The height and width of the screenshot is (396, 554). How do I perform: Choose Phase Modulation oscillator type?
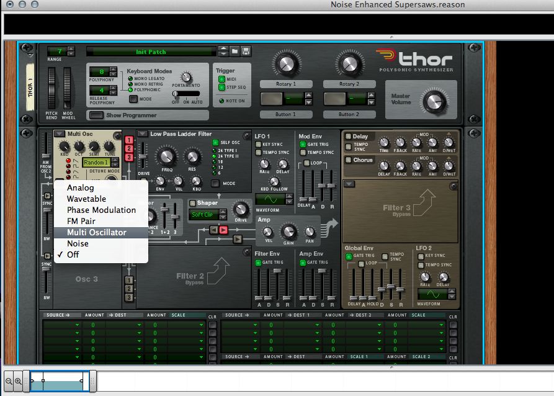pyautogui.click(x=101, y=210)
